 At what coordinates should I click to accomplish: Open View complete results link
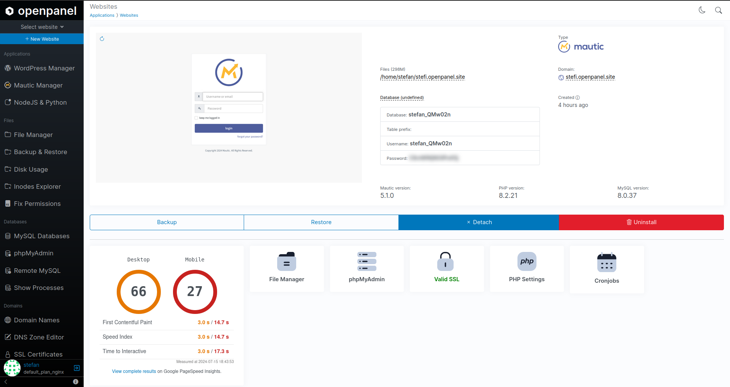(x=134, y=371)
